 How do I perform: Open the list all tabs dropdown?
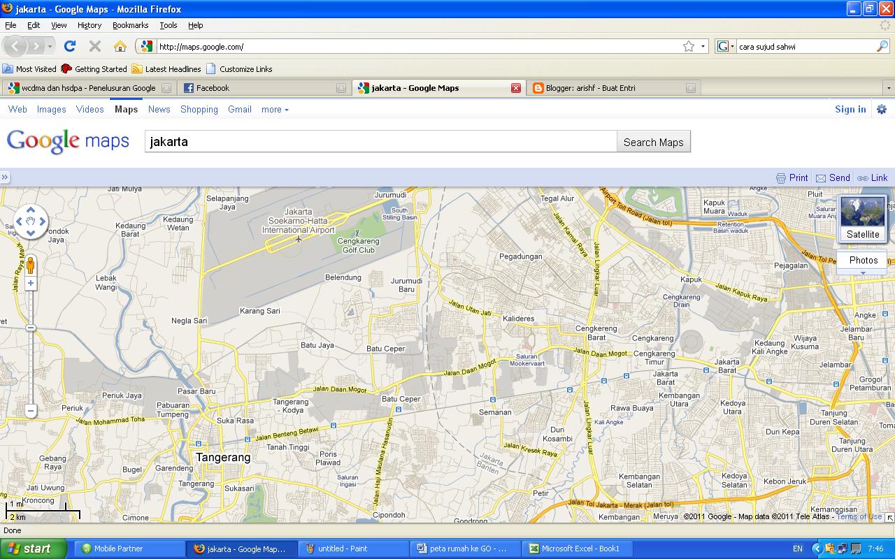pyautogui.click(x=889, y=88)
